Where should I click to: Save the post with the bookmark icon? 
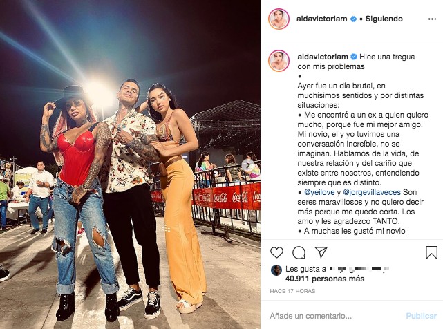coord(431,252)
